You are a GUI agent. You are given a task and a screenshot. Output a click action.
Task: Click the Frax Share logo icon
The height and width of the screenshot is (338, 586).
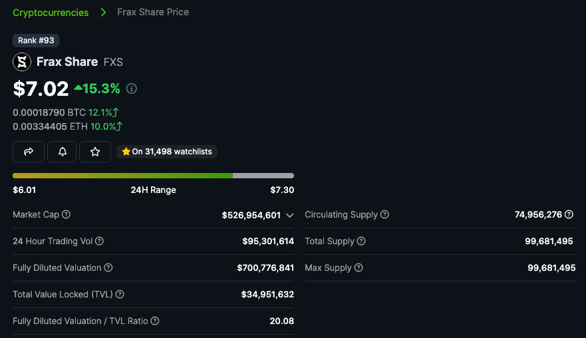coord(22,62)
